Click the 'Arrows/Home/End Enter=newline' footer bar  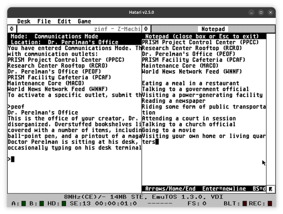click(x=204, y=188)
